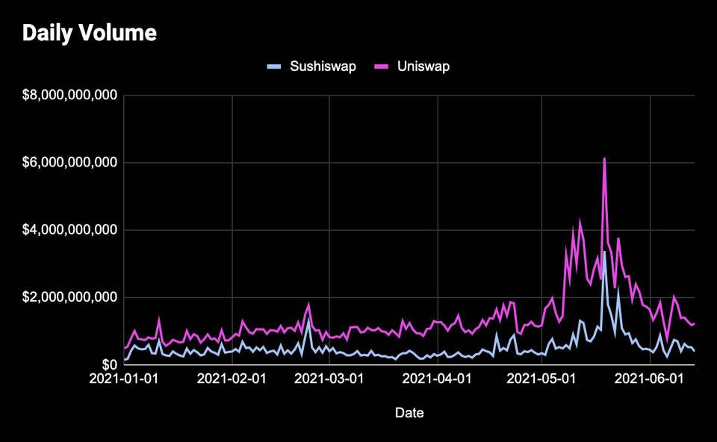Click the $4,000,000,000 y-axis label
This screenshot has height=442, width=717.
(69, 229)
